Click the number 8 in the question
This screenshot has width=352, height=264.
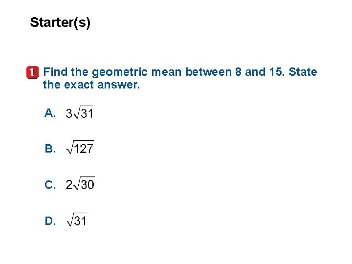pyautogui.click(x=238, y=72)
